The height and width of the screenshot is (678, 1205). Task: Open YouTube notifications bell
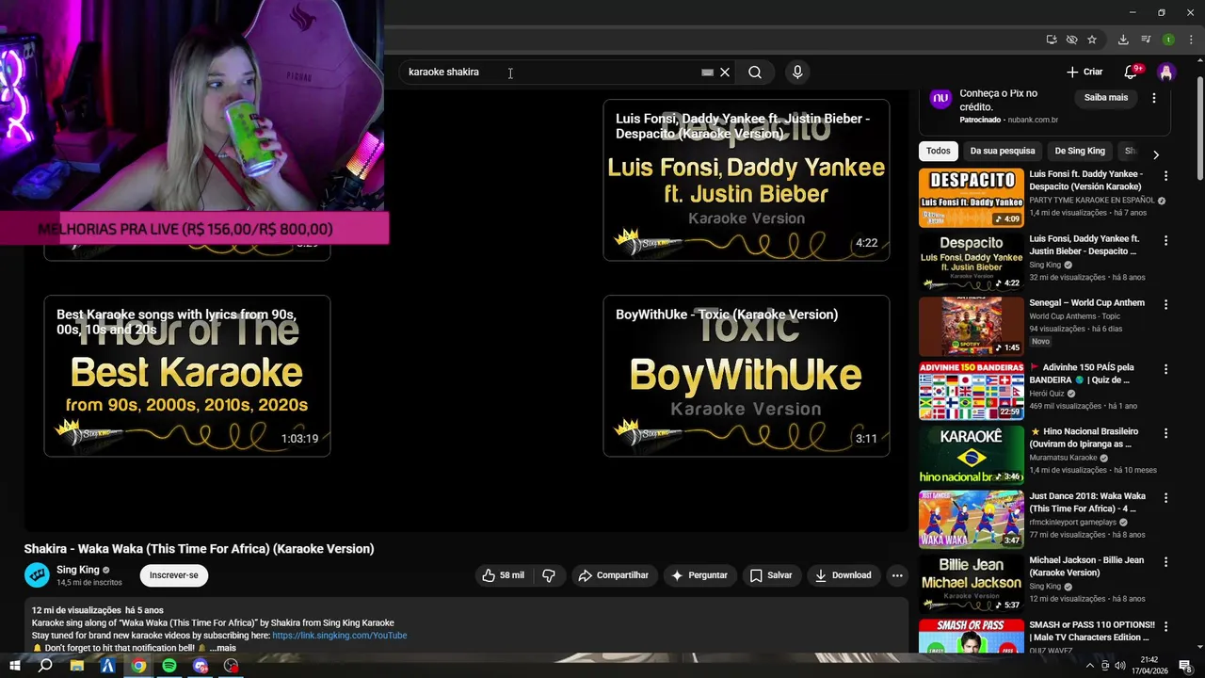point(1131,73)
